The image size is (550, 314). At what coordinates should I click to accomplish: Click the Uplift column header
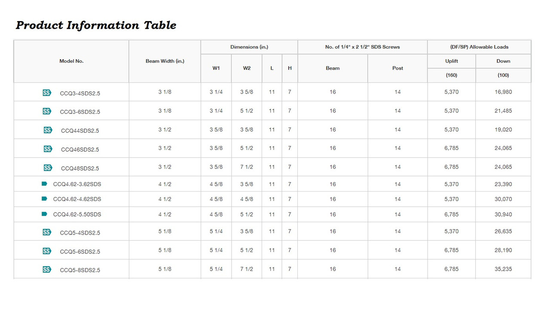pyautogui.click(x=452, y=61)
